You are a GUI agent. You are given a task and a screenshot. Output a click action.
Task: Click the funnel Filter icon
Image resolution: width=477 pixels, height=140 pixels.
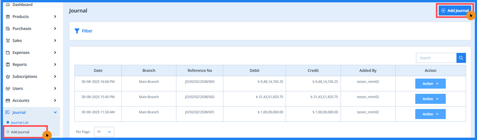point(77,31)
